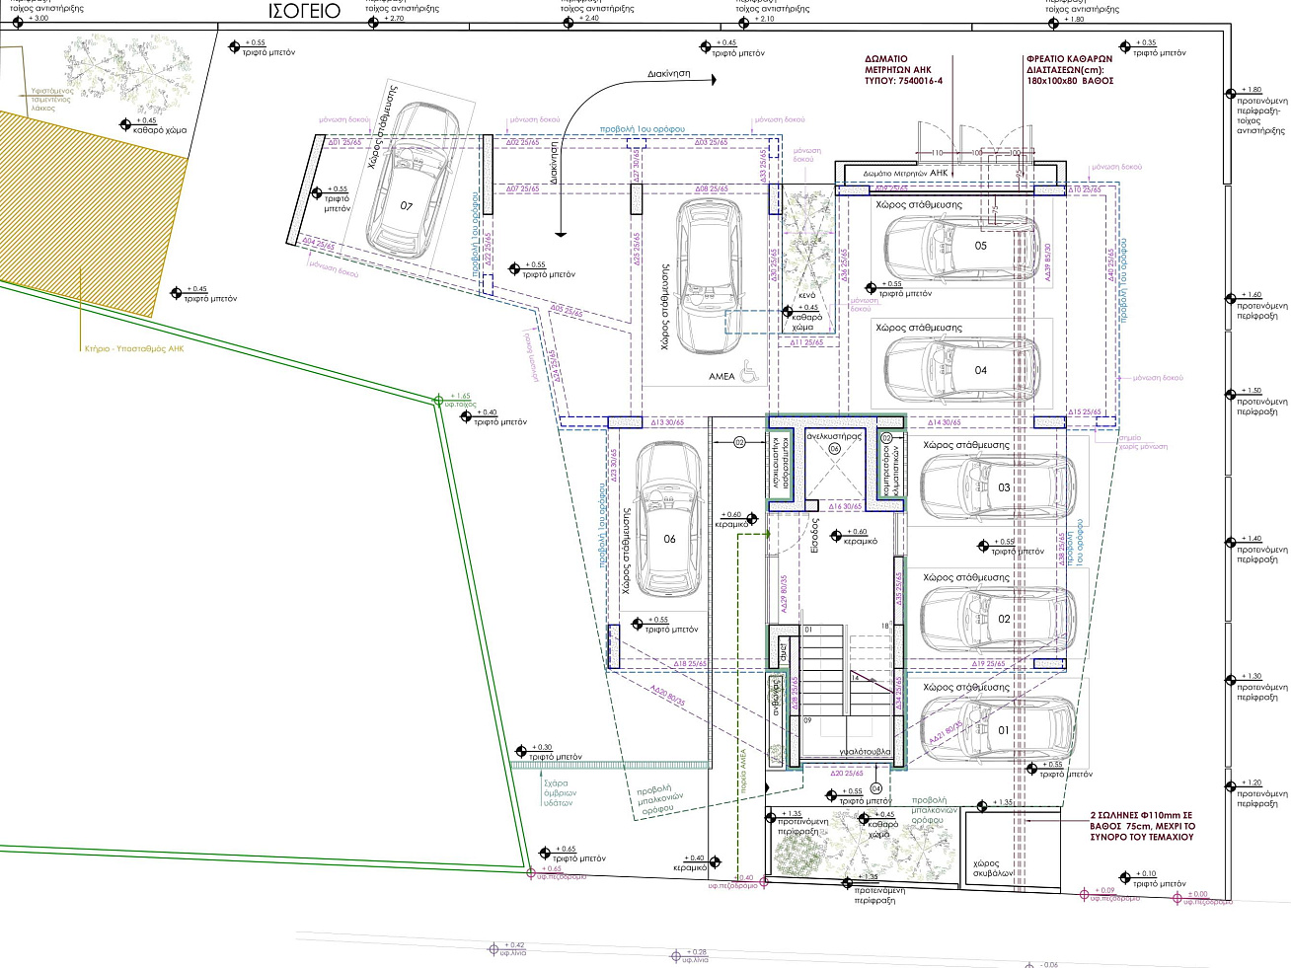Click the πορεία ΑΜΕΑ green path label
The width and height of the screenshot is (1291, 968).
tap(743, 770)
